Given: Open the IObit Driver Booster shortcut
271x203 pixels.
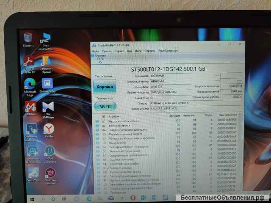Looking at the screenshot, I should pyautogui.click(x=50, y=176).
